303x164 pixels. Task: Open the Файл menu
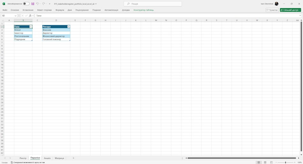coord(5,10)
